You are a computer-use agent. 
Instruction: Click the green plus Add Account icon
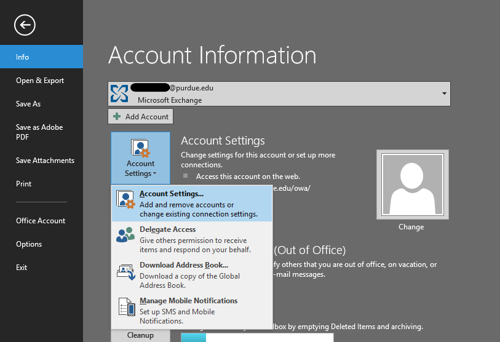[x=117, y=117]
